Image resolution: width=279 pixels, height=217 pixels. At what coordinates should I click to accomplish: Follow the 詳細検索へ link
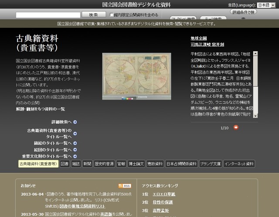61,122
